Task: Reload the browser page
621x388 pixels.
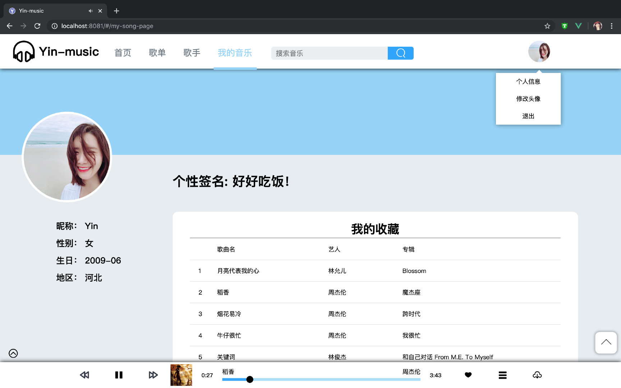Action: (37, 26)
